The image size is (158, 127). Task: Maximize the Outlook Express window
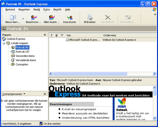point(148,4)
